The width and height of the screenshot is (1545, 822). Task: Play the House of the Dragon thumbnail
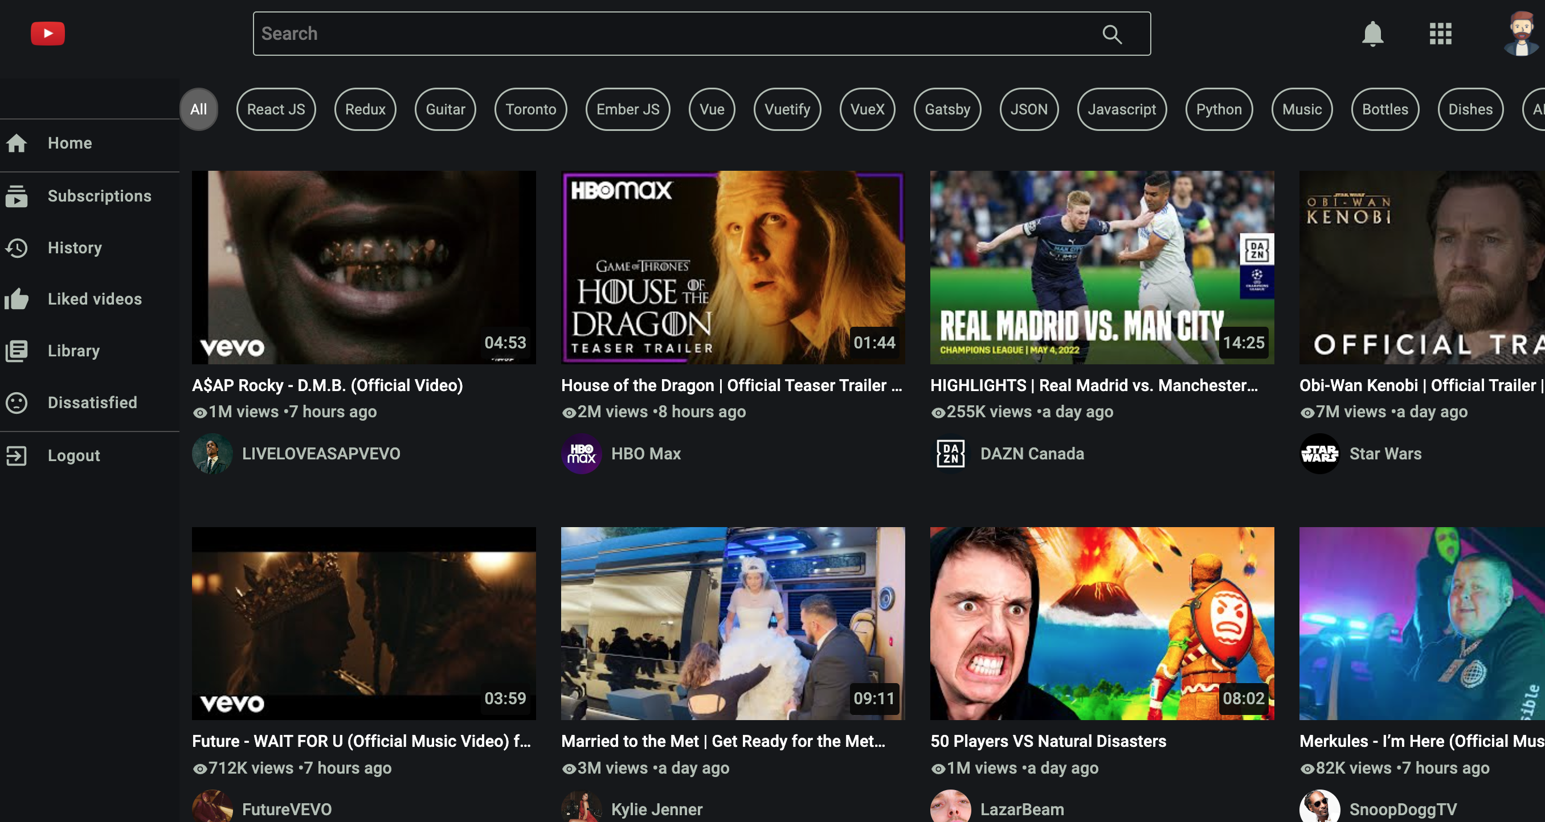click(x=732, y=267)
